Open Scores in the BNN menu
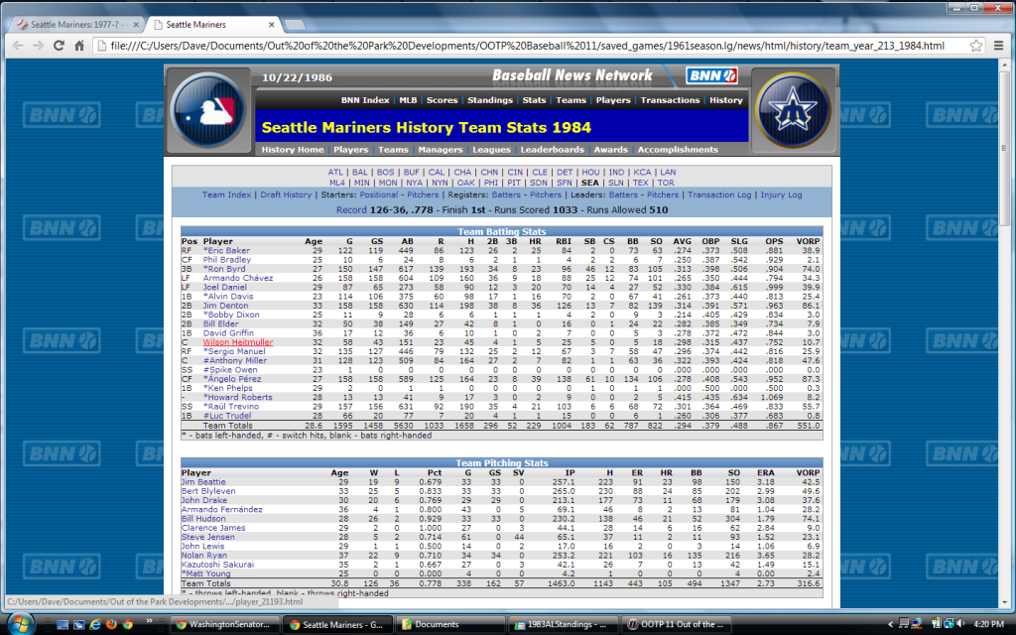The width and height of the screenshot is (1016, 635). click(x=442, y=100)
